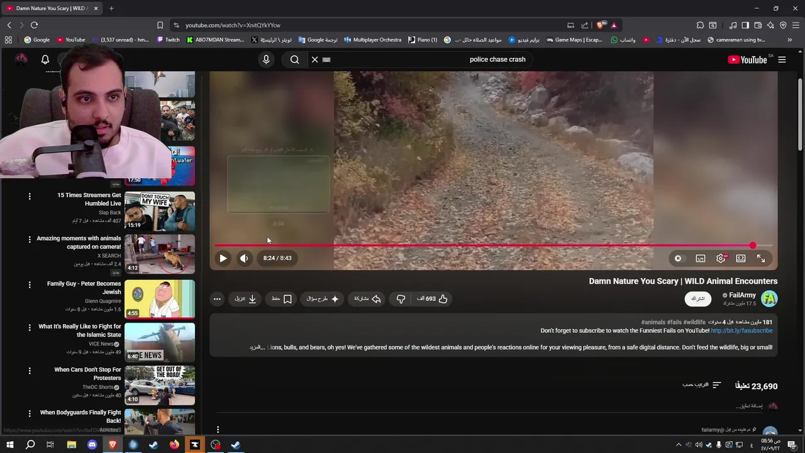Image resolution: width=805 pixels, height=453 pixels.
Task: Open the FailArmy channel avatar
Action: 769,299
